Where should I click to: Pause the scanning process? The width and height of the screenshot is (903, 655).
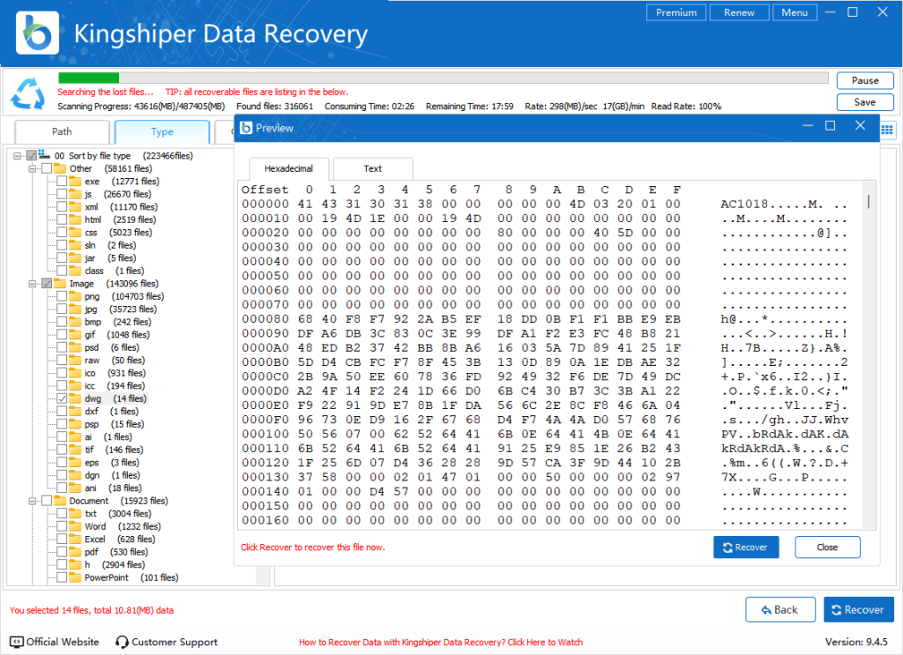point(865,80)
